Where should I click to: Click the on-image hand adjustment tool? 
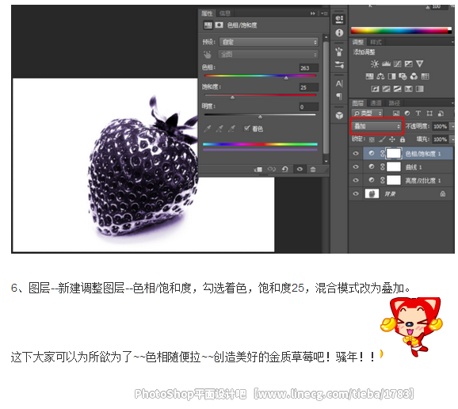207,55
